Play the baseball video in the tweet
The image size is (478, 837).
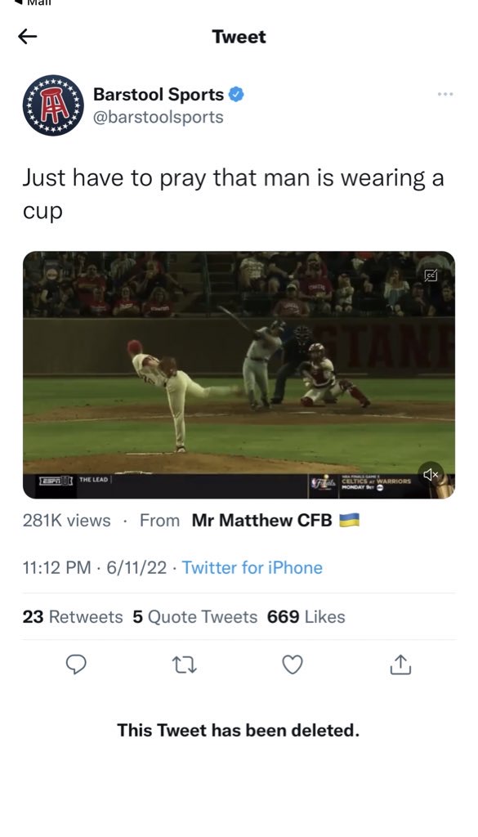(x=239, y=372)
